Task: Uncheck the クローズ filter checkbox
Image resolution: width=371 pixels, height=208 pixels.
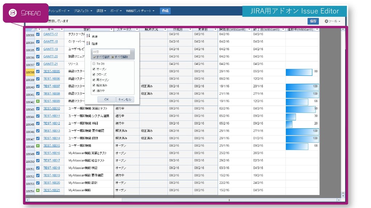Action: [94, 74]
